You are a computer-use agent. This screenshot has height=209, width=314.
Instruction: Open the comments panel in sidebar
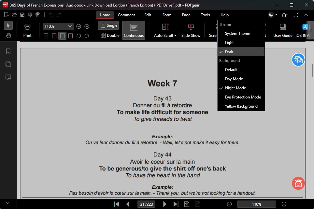pyautogui.click(x=8, y=77)
